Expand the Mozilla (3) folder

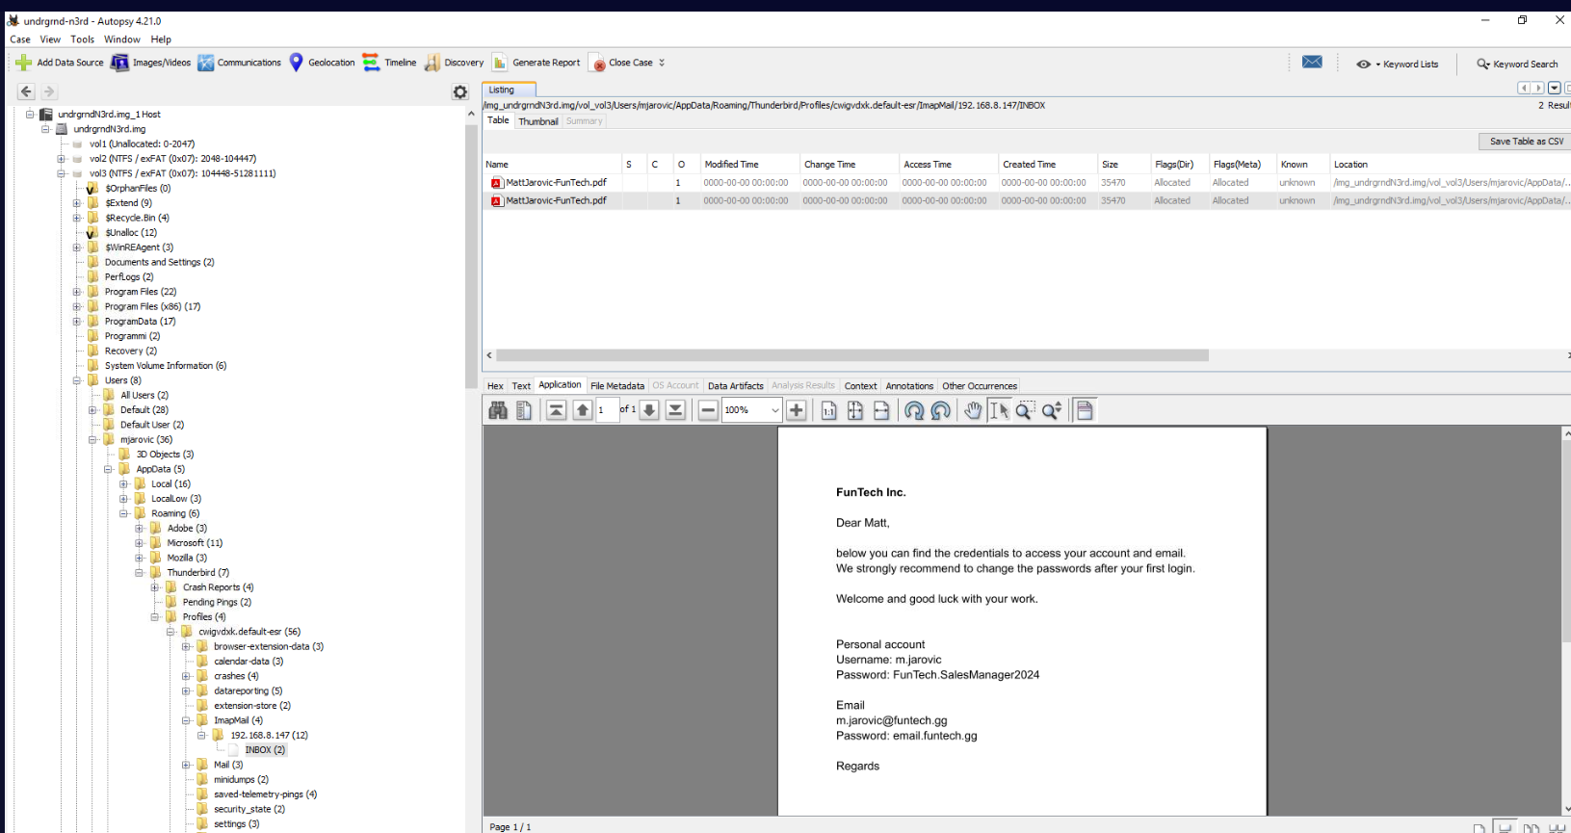click(140, 558)
